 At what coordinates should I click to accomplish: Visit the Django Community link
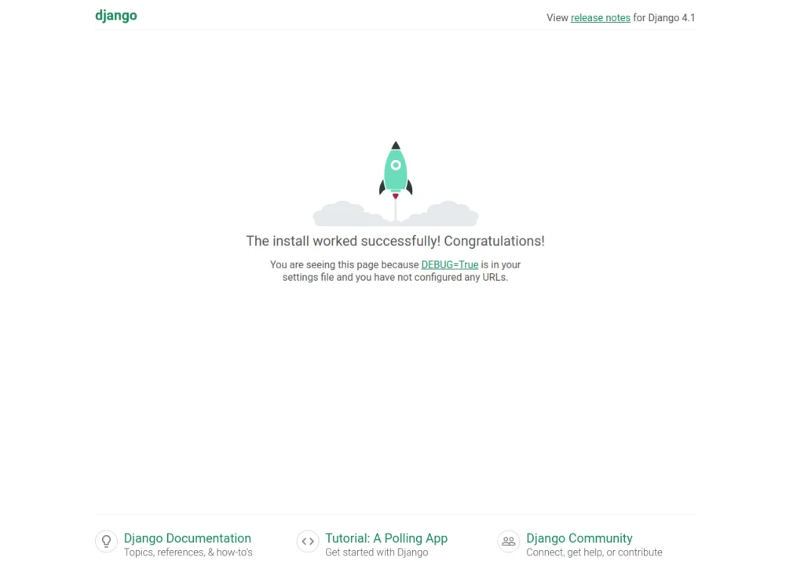[x=579, y=538]
